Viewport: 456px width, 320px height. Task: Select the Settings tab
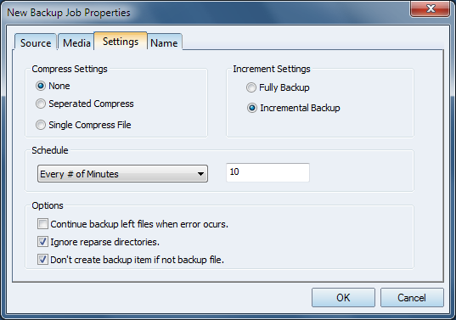pos(121,42)
